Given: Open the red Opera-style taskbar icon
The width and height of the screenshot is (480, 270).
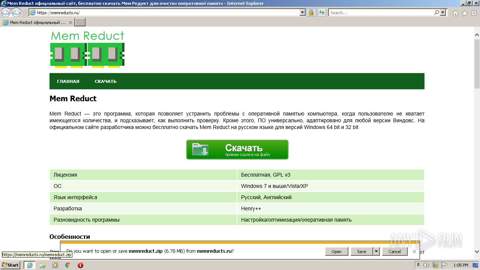Looking at the screenshot, I should (x=80, y=265).
